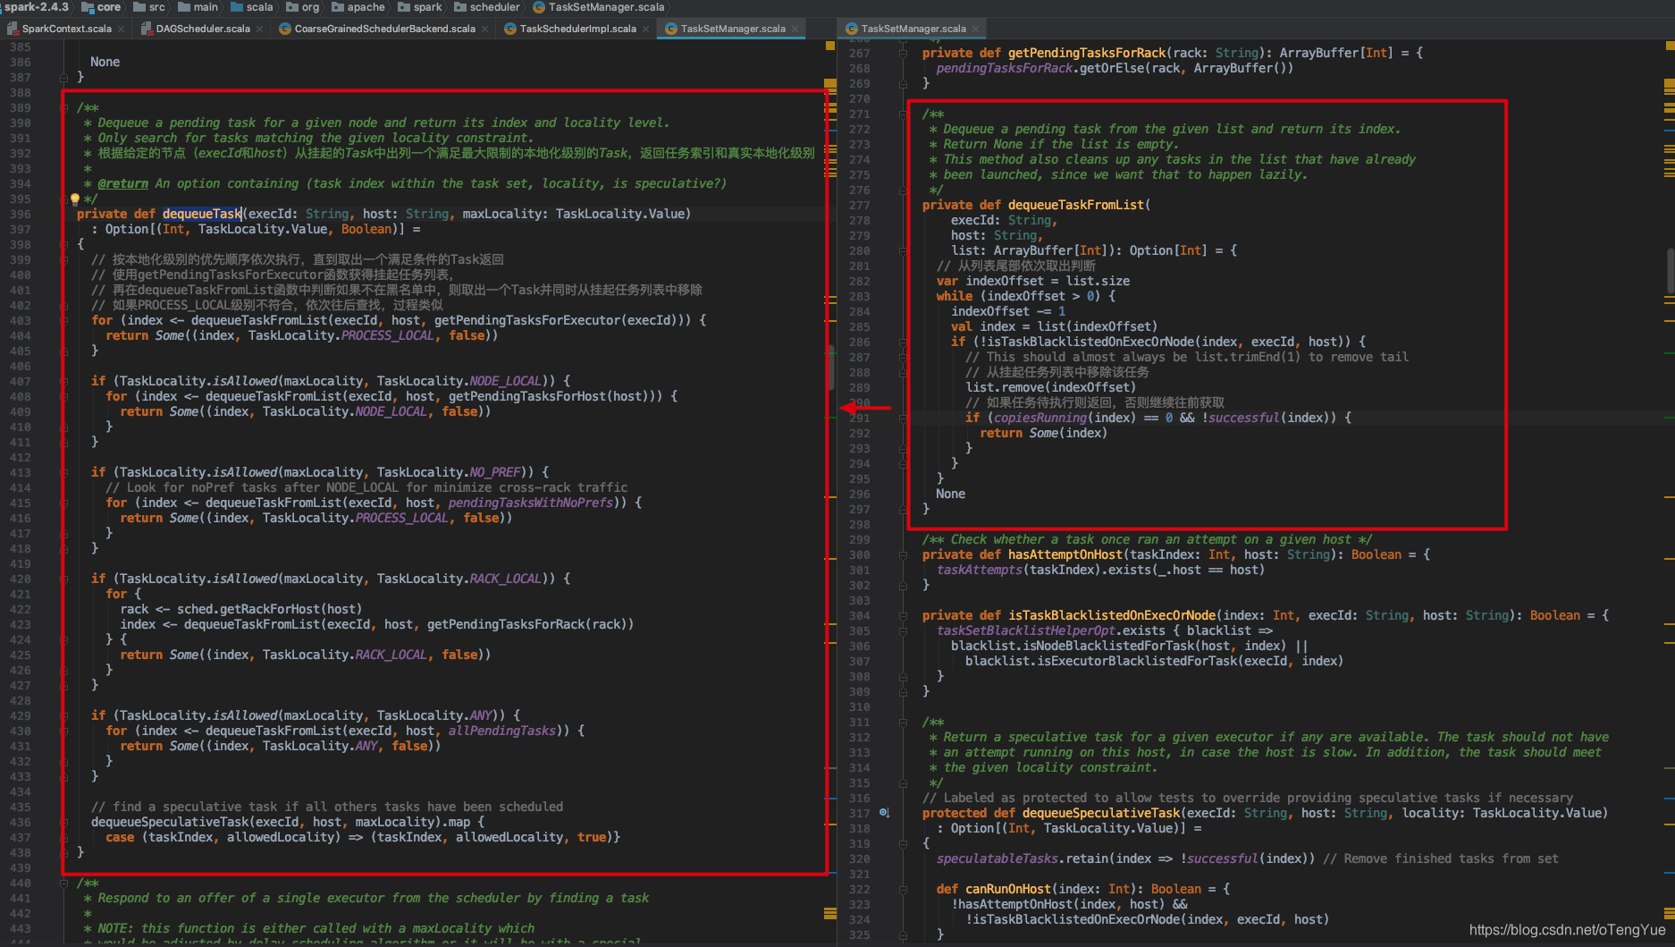Close the TaskSchedulerImpl.scala tab

click(645, 29)
